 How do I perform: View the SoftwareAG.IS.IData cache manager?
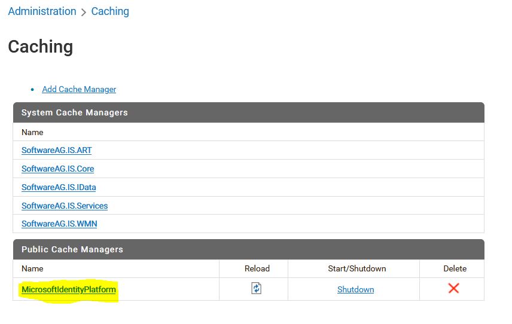(x=59, y=187)
